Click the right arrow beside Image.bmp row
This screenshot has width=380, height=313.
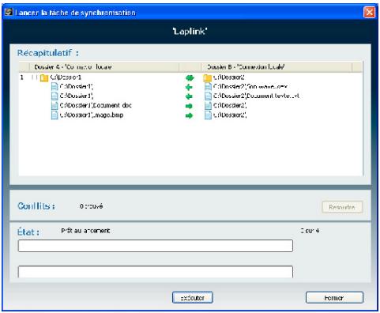click(189, 115)
